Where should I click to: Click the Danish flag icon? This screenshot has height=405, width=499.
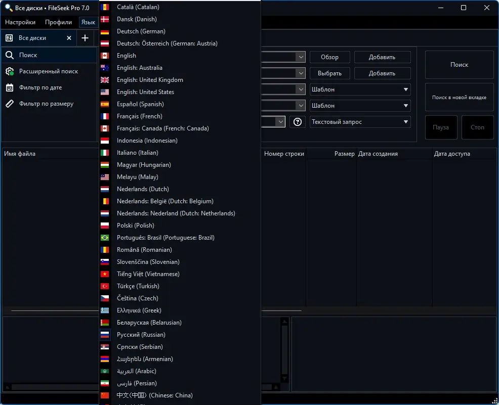coord(105,19)
